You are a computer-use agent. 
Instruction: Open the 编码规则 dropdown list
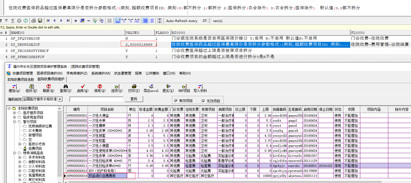tap(60, 99)
